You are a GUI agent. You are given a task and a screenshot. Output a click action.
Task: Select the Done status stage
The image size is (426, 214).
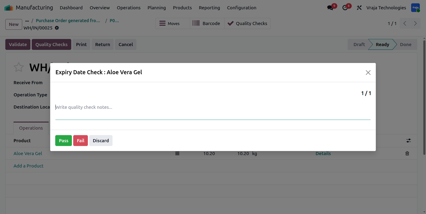pyautogui.click(x=405, y=44)
